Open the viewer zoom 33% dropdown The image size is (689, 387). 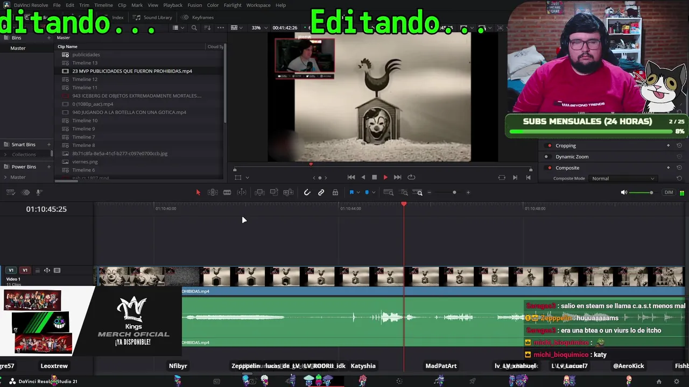[258, 28]
